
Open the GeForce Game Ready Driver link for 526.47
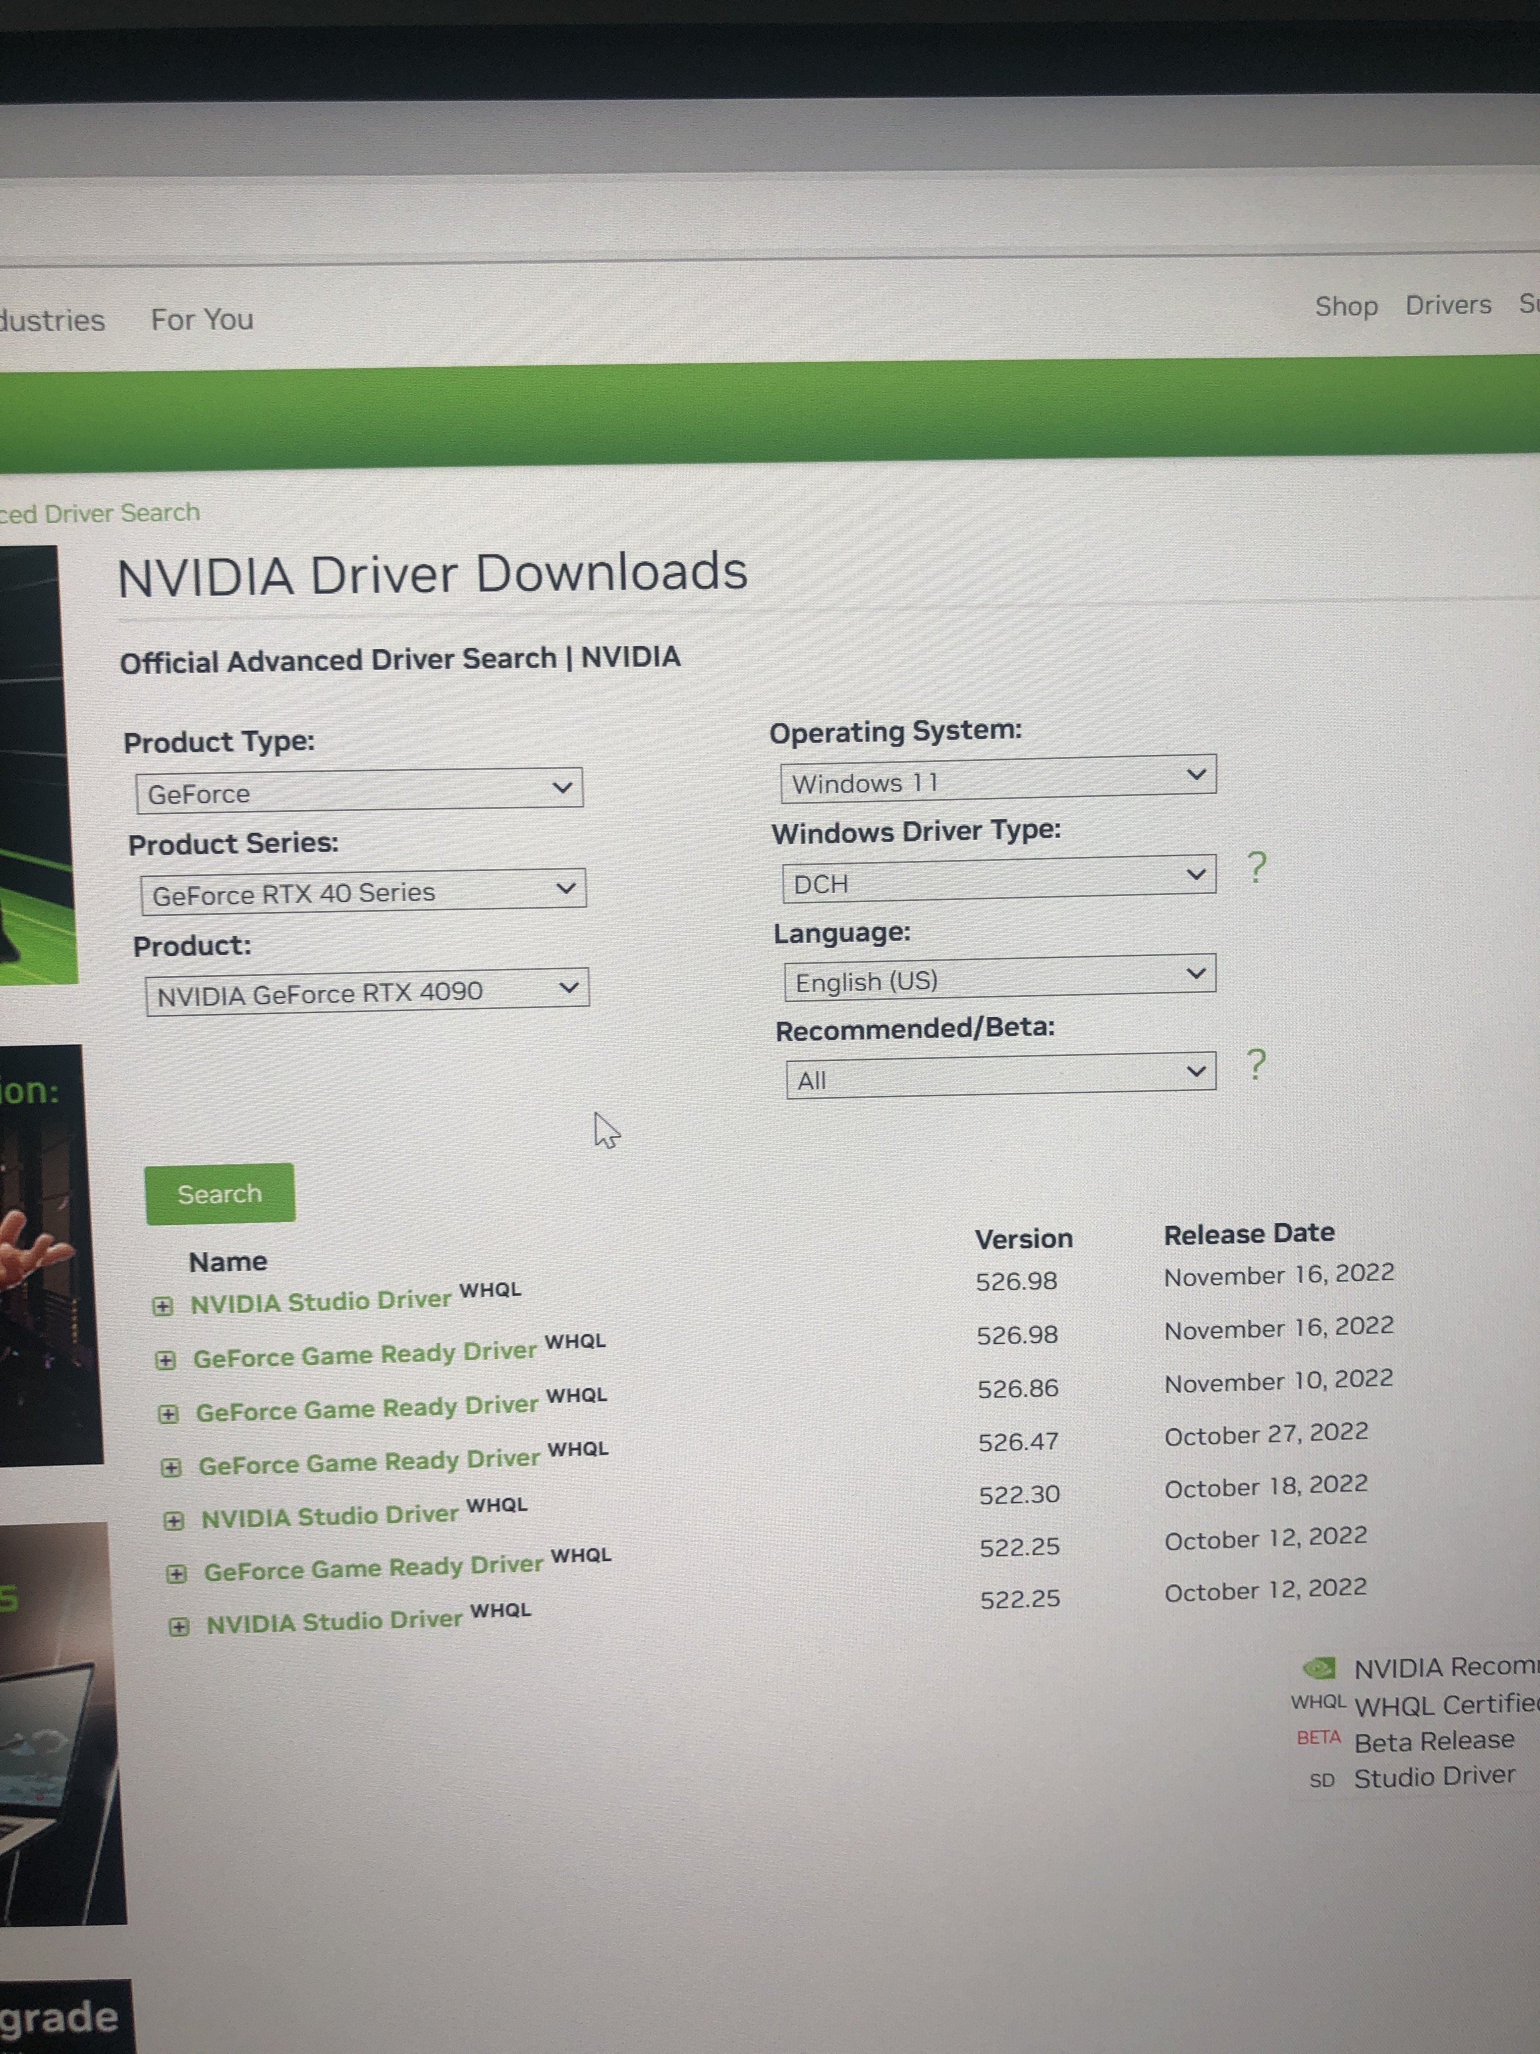[369, 1463]
